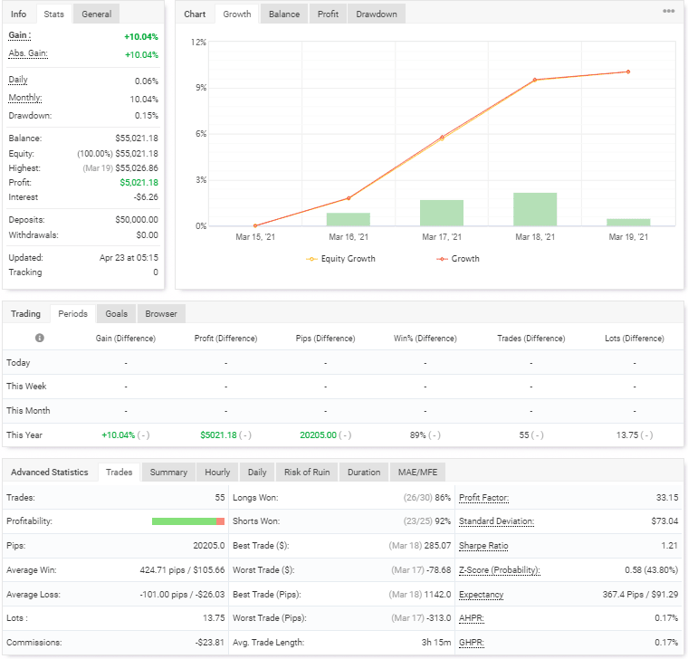Switch to the General tab

click(x=96, y=14)
